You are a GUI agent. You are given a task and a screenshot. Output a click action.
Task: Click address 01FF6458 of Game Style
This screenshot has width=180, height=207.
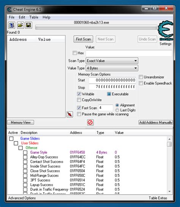coord(77,152)
